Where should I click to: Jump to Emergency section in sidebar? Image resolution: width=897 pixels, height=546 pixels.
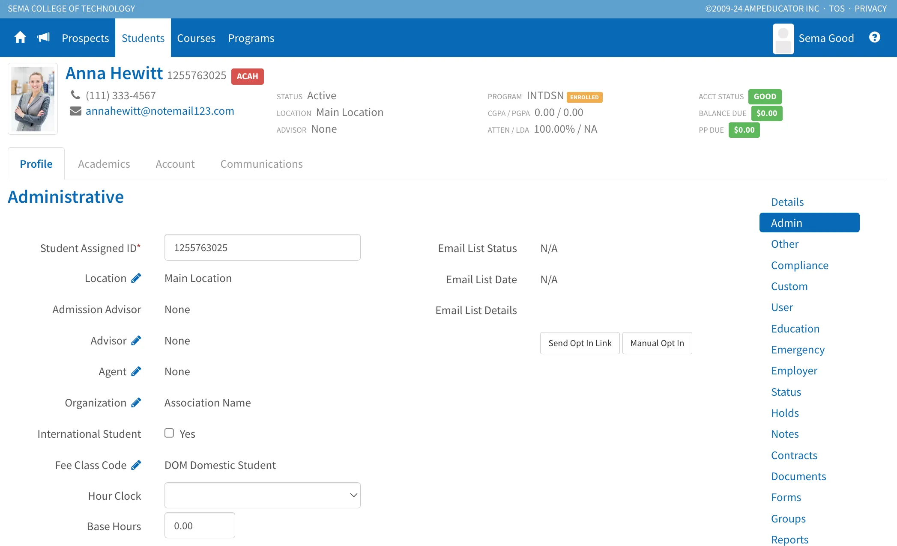[798, 350]
